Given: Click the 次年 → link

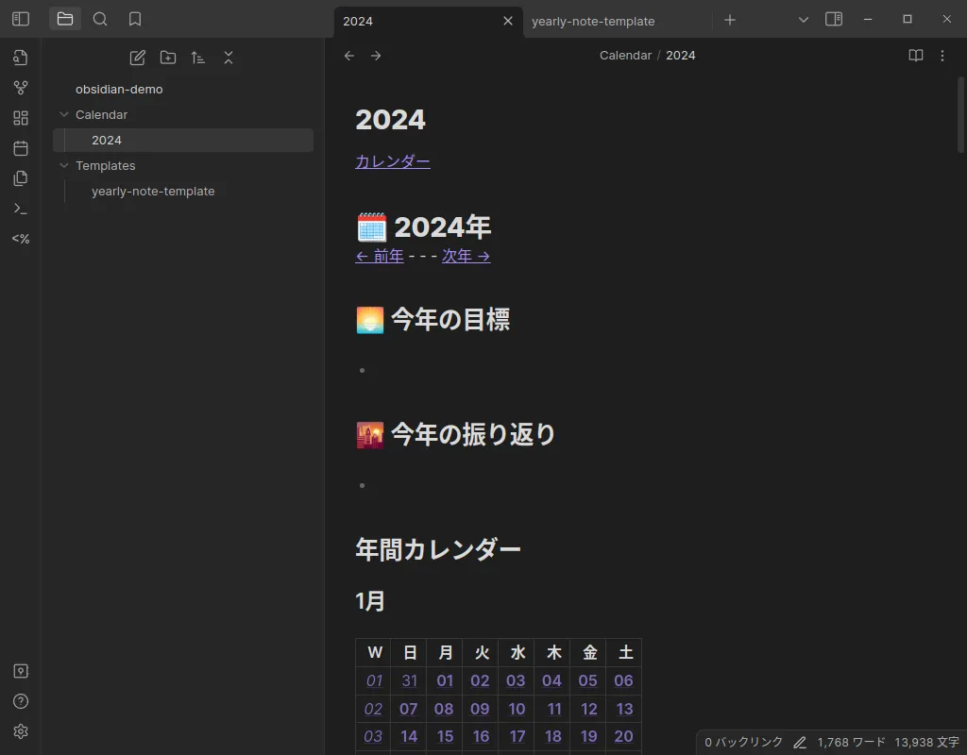Looking at the screenshot, I should click(x=466, y=256).
